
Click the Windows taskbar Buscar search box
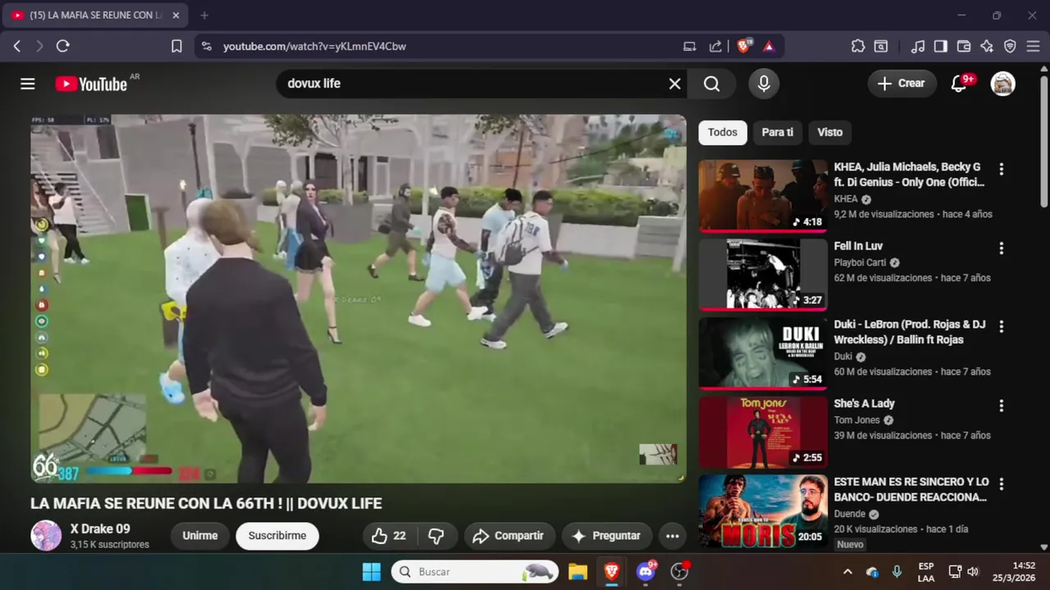click(475, 572)
